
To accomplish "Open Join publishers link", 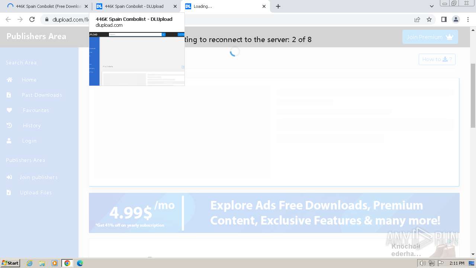I will [39, 177].
